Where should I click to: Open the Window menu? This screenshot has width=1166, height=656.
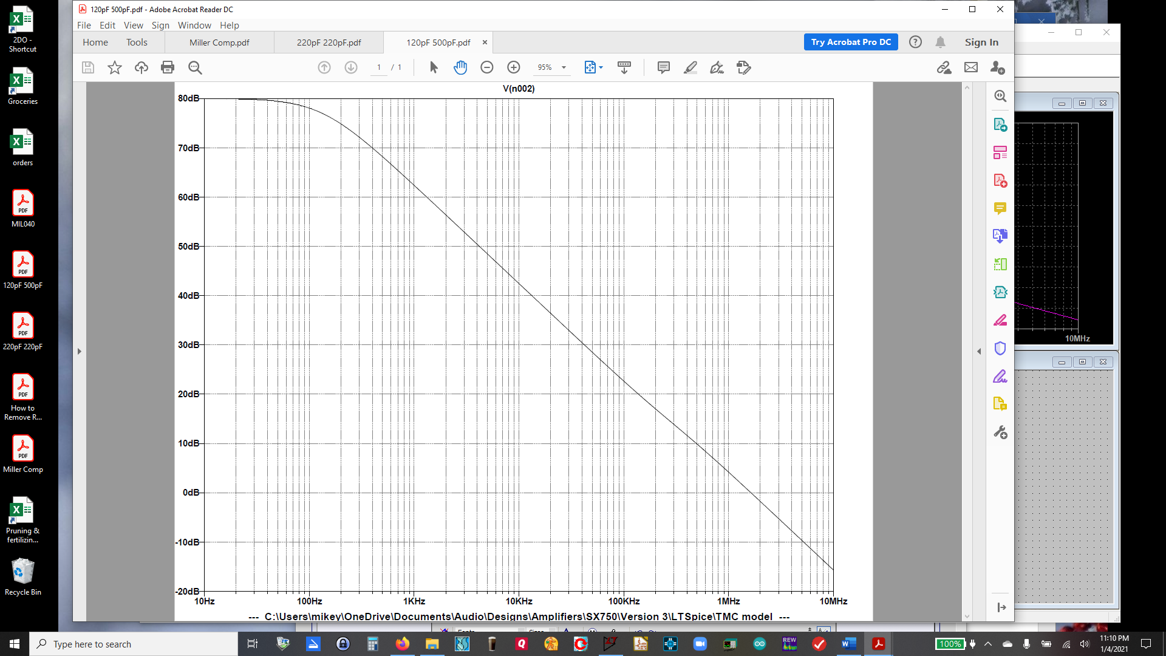[x=194, y=25]
